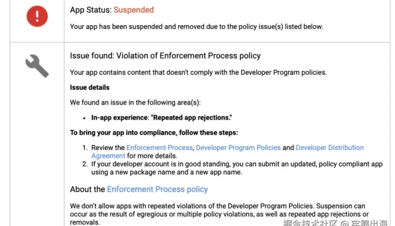The width and height of the screenshot is (395, 226).
Task: Click the 'doesn't comply' policy sentence
Action: pyautogui.click(x=198, y=72)
